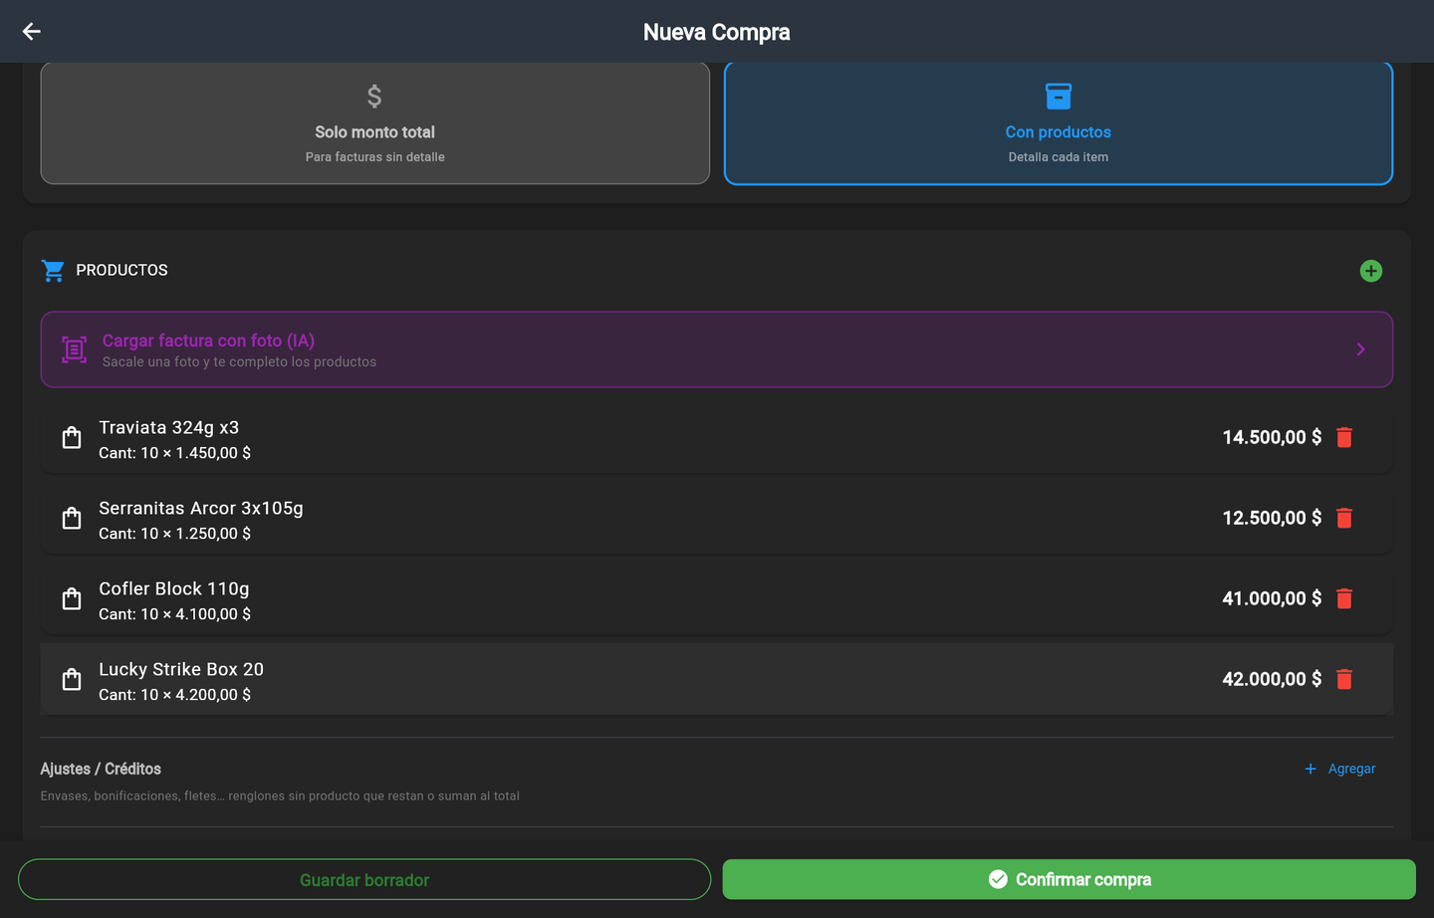
Task: Select the Cofler Block 110g product name
Action: coord(174,588)
